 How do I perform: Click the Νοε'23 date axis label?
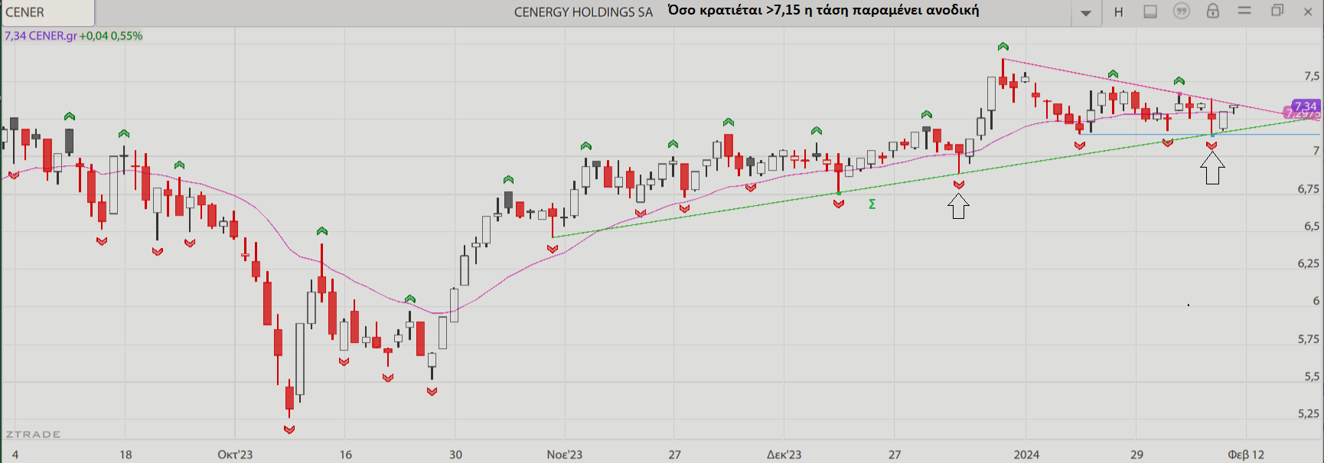[x=565, y=455]
